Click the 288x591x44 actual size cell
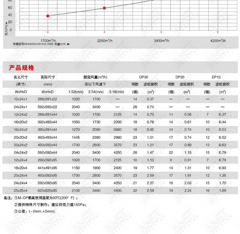 coord(47,115)
